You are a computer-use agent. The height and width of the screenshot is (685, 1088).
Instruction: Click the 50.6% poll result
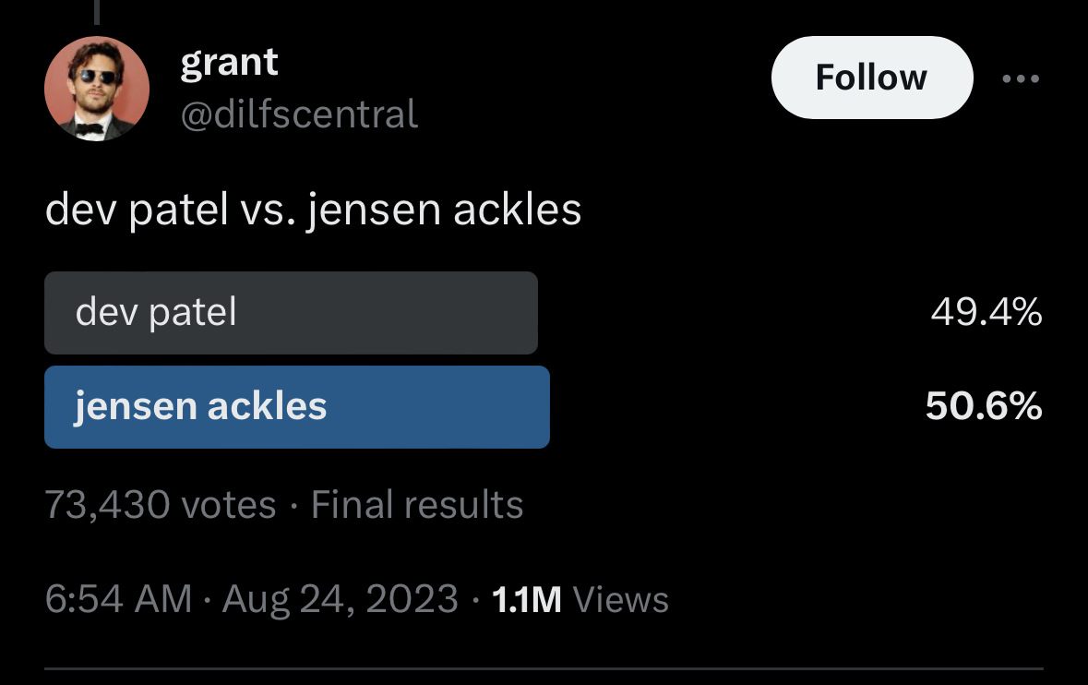coord(984,406)
